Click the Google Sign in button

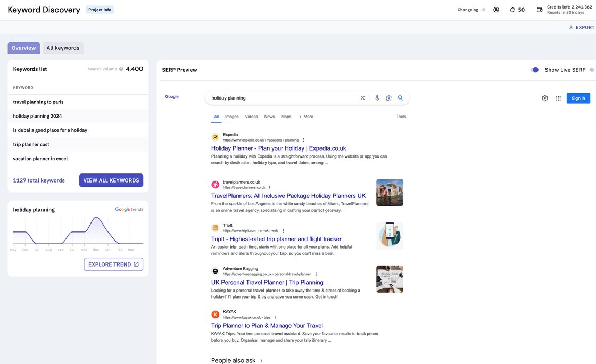(578, 98)
